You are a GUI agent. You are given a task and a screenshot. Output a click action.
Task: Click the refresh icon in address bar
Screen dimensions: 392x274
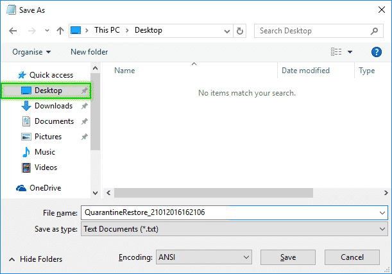[x=240, y=30]
